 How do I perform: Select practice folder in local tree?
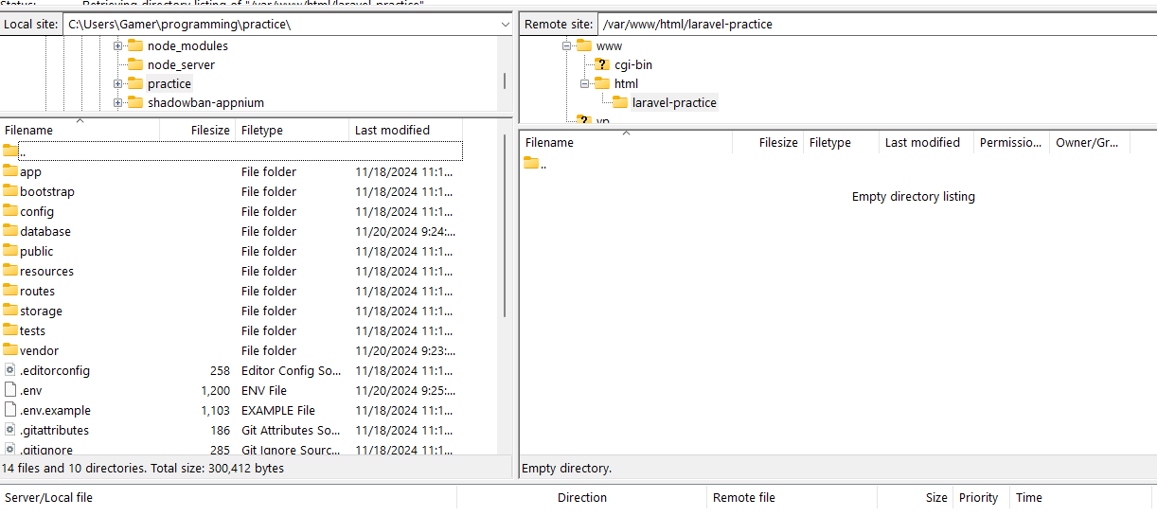[x=169, y=83]
